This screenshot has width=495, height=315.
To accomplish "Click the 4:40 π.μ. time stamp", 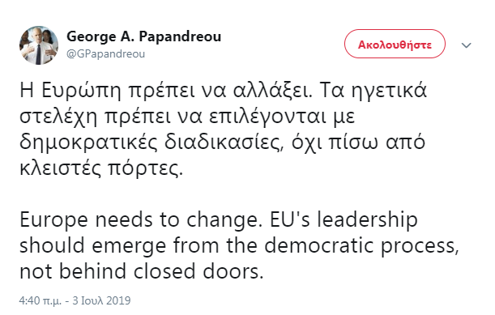I will (40, 300).
